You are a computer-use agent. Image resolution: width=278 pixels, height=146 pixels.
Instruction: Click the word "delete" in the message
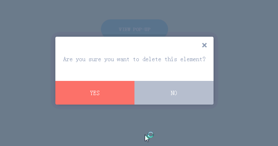[152, 59]
